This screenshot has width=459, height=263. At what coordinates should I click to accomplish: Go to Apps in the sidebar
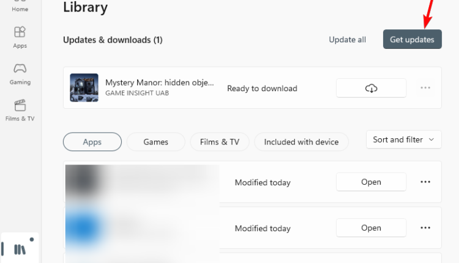tap(20, 37)
